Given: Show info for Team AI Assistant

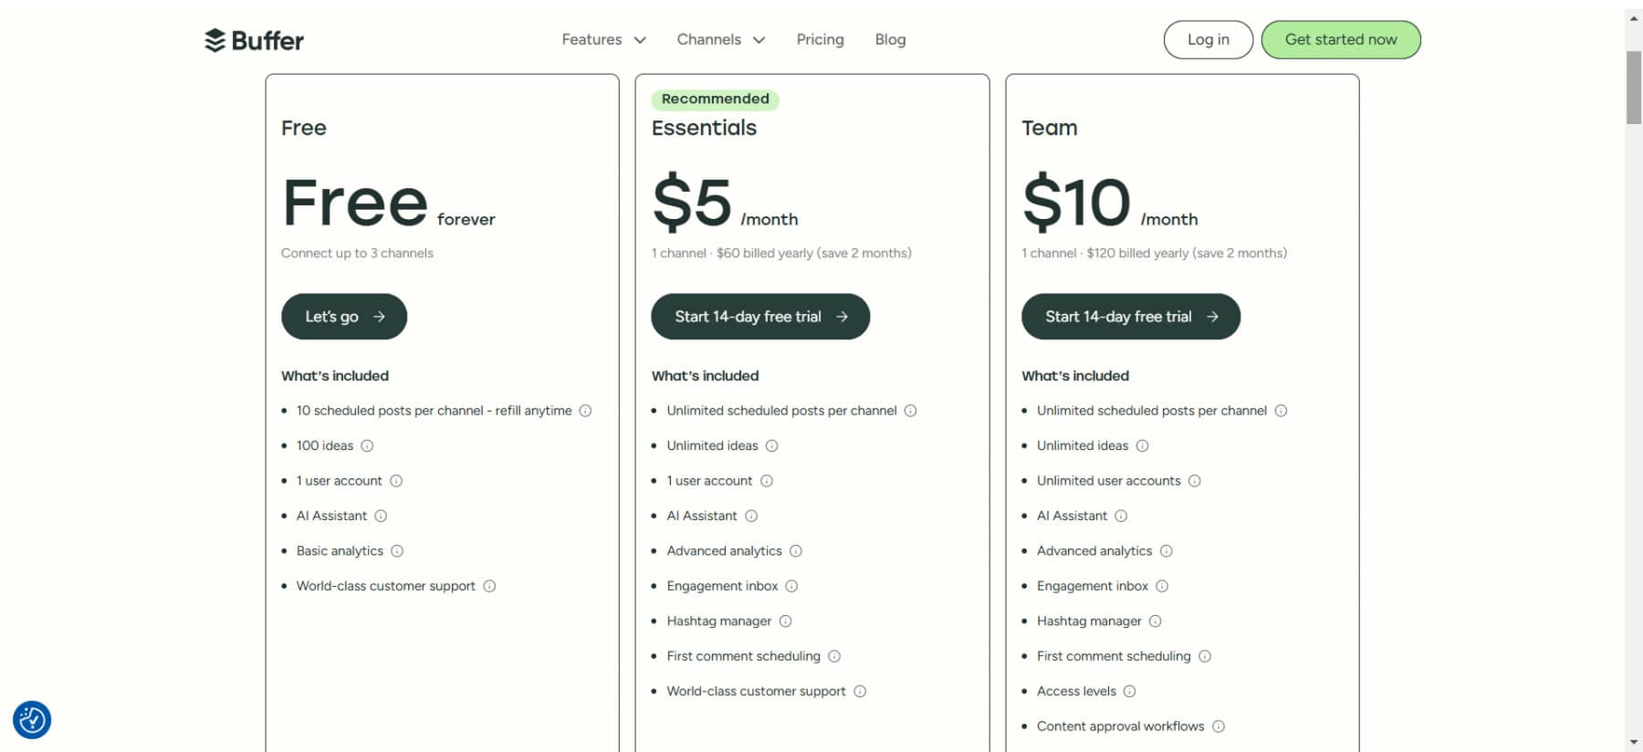Looking at the screenshot, I should tap(1122, 516).
